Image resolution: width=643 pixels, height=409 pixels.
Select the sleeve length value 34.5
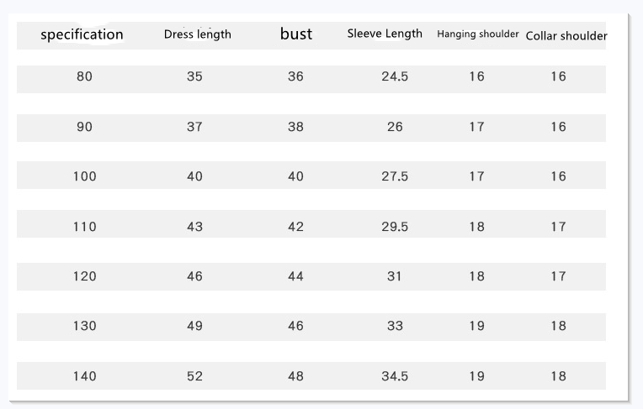[395, 376]
